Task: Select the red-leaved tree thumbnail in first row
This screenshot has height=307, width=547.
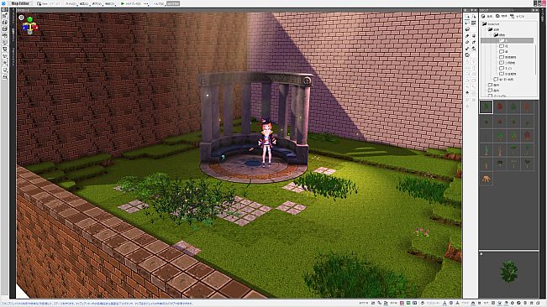Action: coord(500,107)
